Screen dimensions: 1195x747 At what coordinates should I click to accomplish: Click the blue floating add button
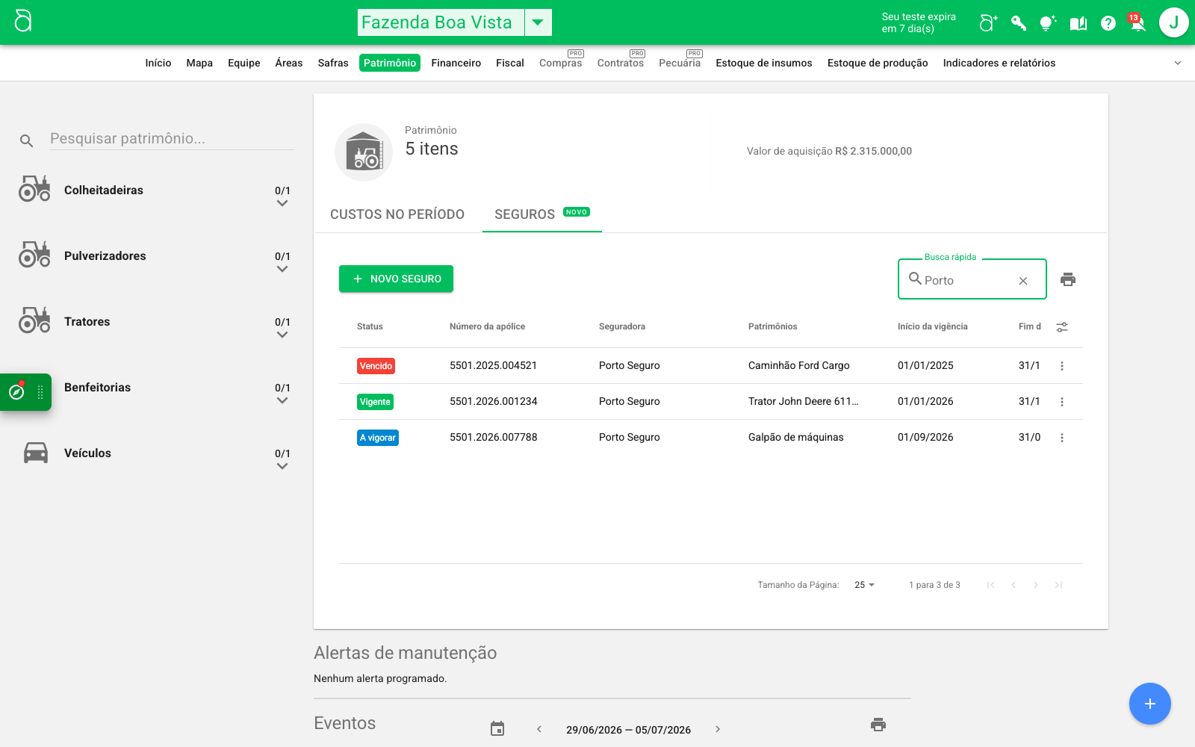(x=1150, y=704)
